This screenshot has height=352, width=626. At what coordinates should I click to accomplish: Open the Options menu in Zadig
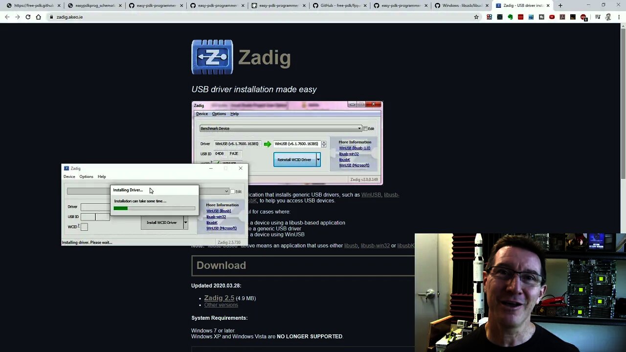click(86, 176)
